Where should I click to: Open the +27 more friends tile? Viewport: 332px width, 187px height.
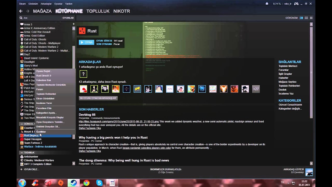pyautogui.click(x=256, y=89)
